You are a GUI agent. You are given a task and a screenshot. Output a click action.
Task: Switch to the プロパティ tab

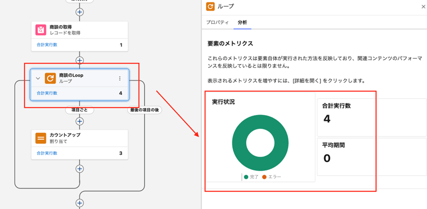[x=218, y=22]
